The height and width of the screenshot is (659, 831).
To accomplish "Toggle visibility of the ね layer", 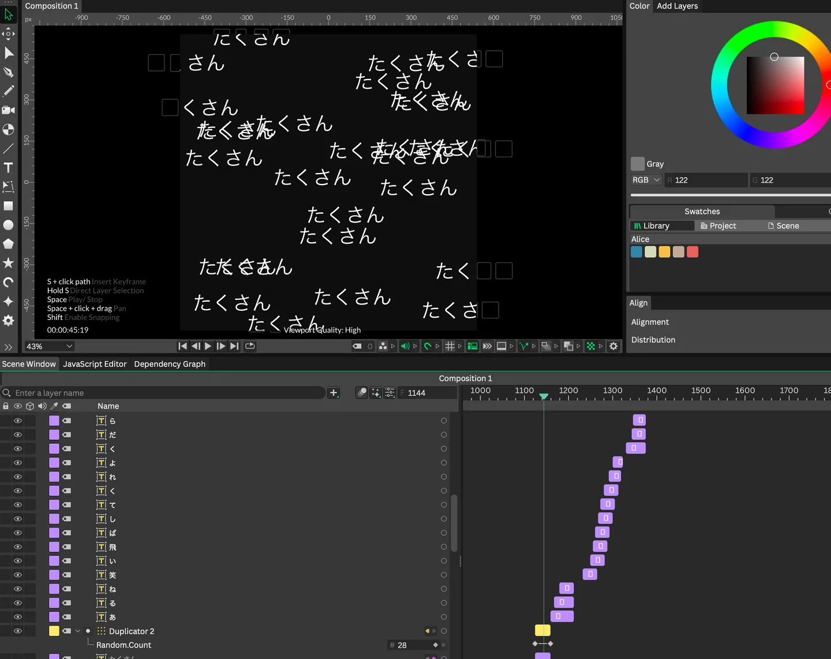I will pyautogui.click(x=18, y=589).
